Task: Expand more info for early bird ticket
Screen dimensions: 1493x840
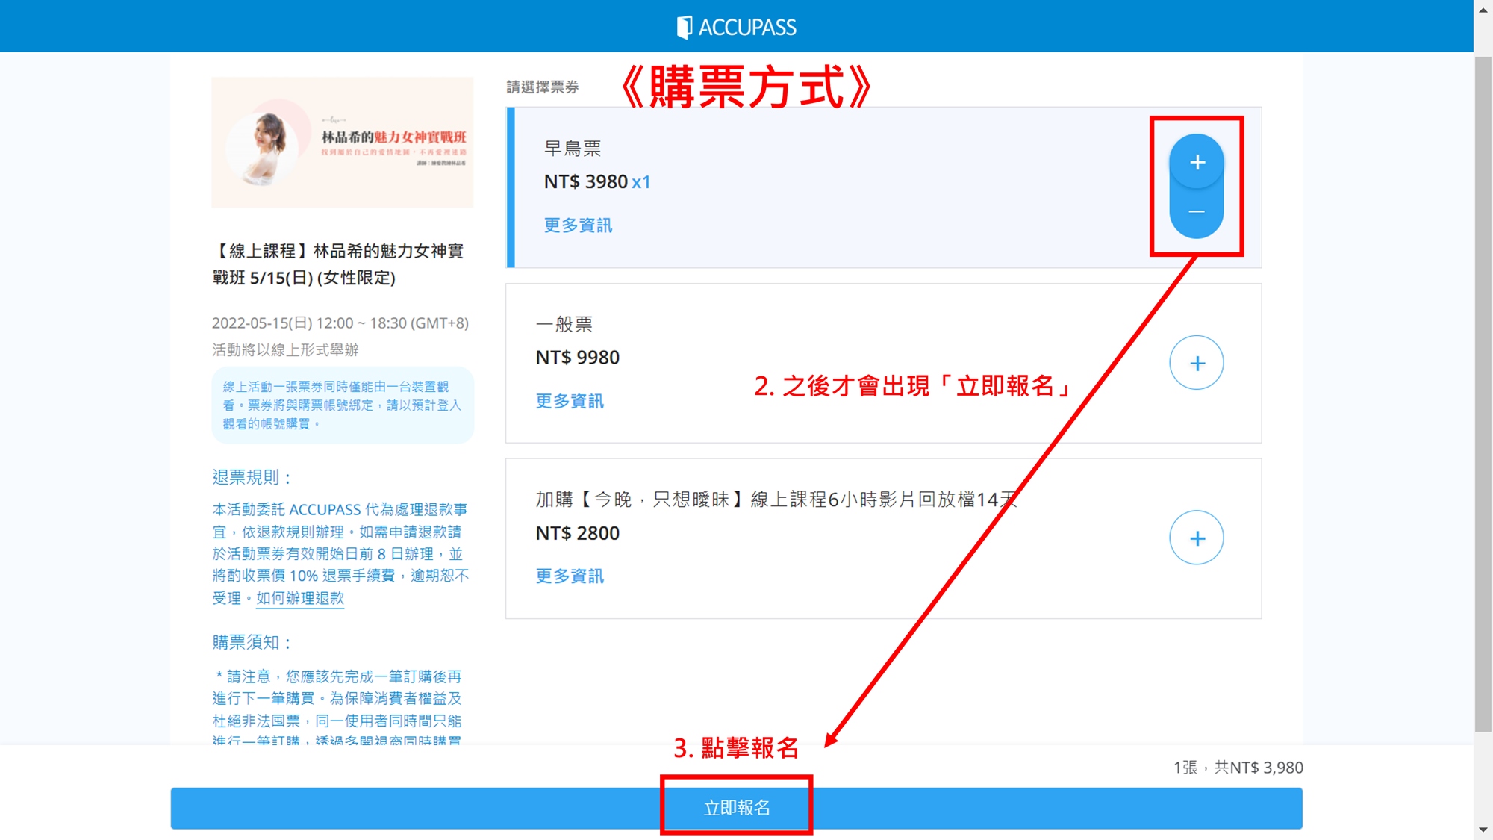Action: pyautogui.click(x=578, y=225)
